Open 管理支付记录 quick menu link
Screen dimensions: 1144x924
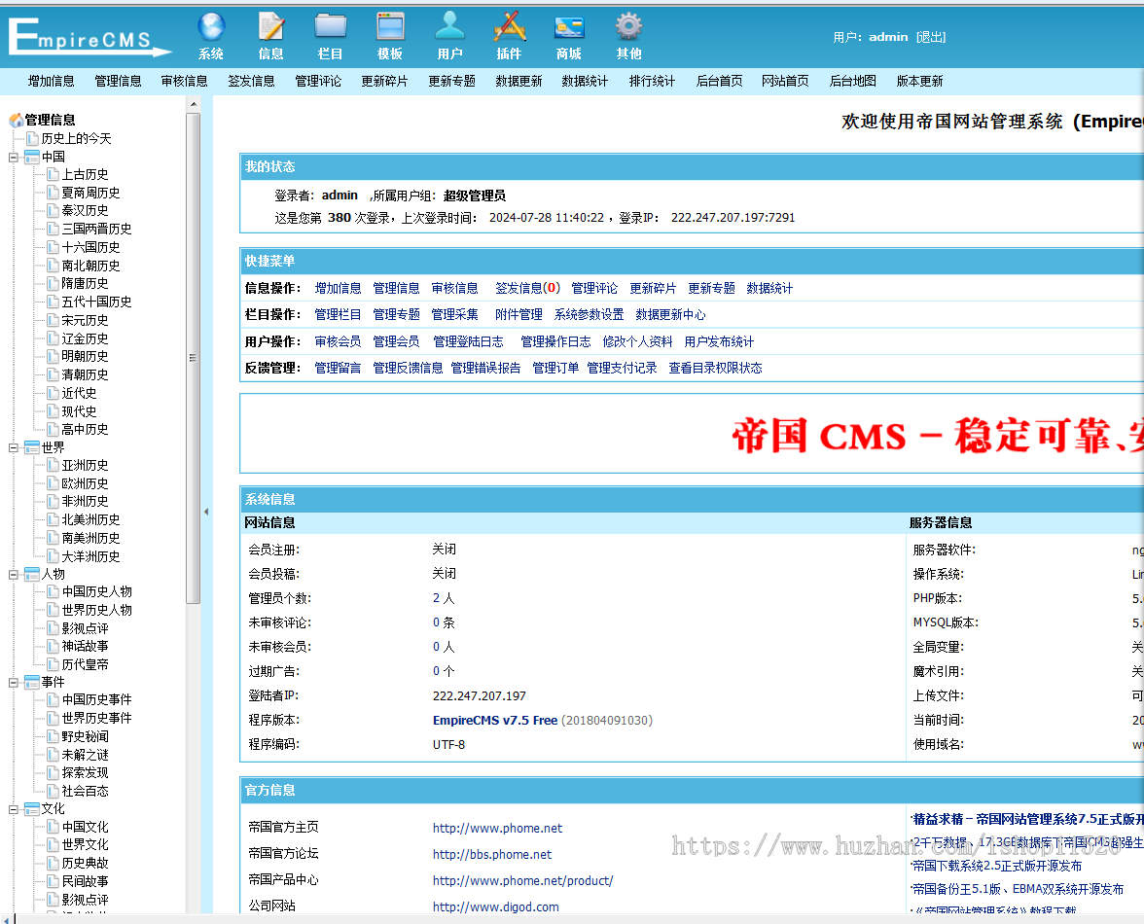tap(623, 368)
